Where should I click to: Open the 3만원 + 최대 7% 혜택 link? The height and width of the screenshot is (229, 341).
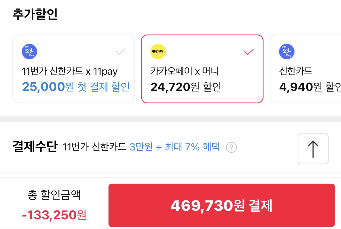(x=175, y=147)
